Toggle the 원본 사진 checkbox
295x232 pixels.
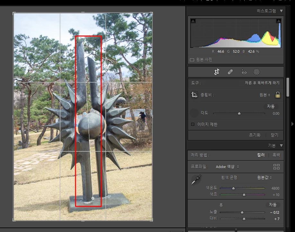(192, 60)
